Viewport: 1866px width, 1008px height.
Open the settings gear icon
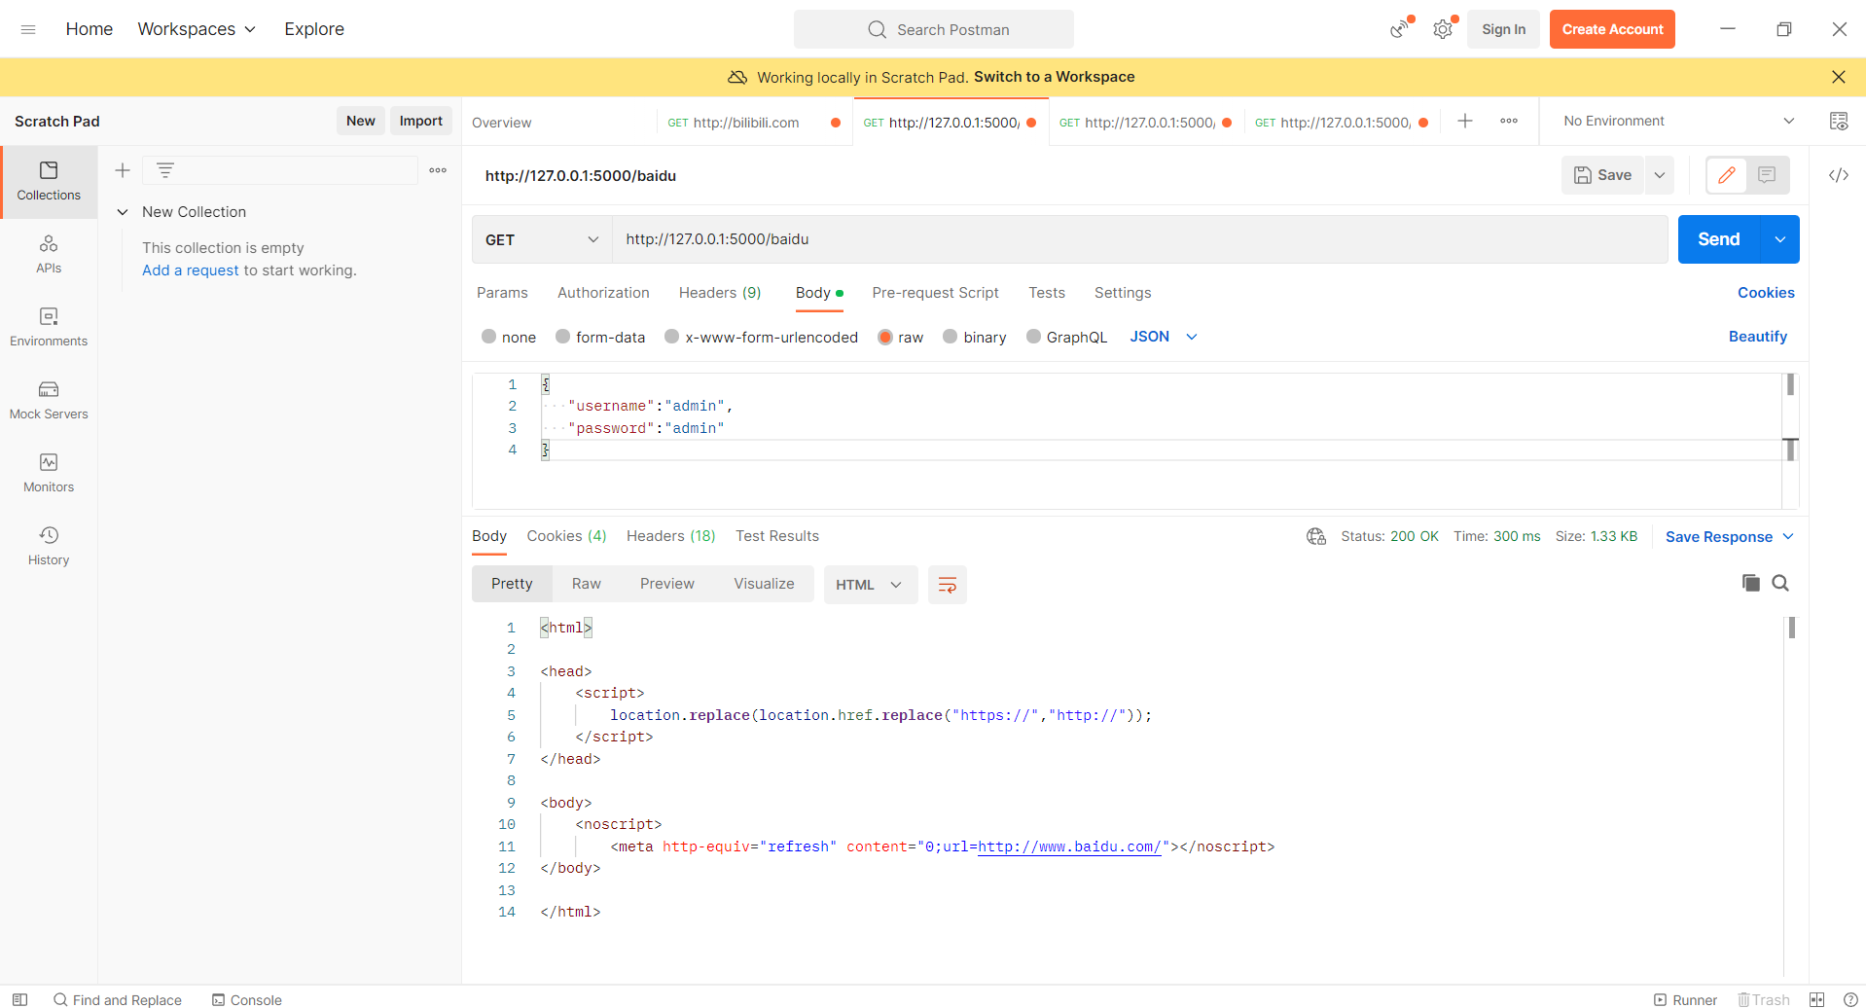[1443, 29]
